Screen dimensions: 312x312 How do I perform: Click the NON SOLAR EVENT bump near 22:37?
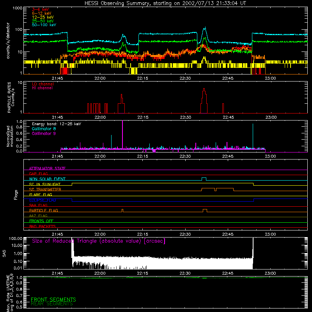204,179
